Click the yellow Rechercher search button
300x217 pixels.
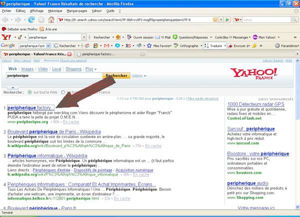[x=116, y=76]
